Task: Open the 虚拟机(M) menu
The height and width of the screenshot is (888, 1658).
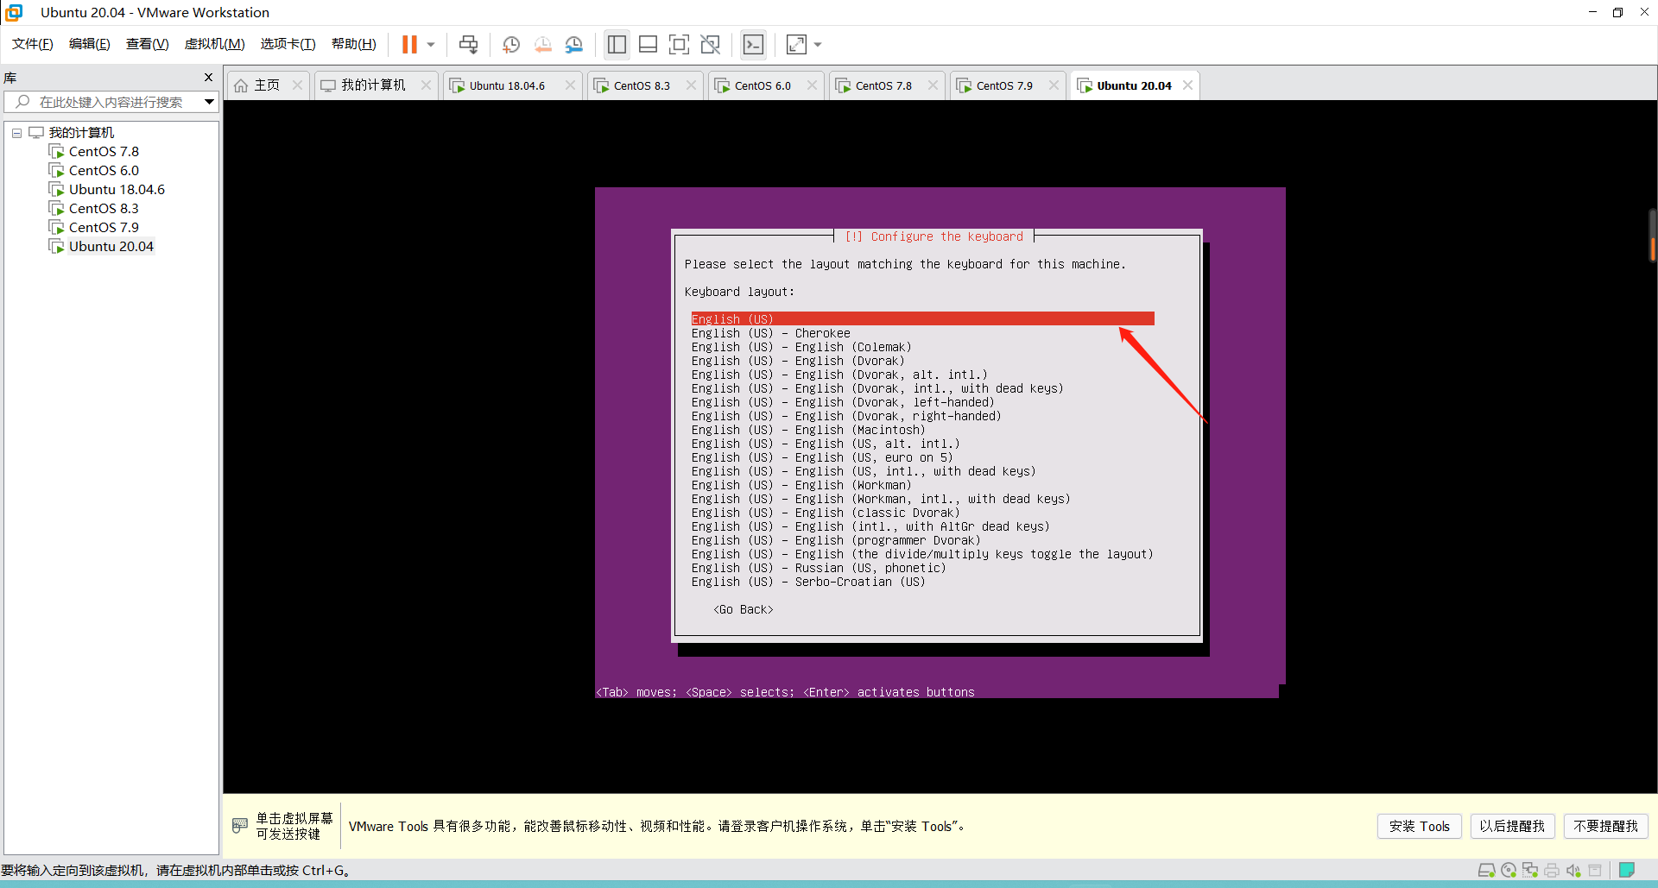Action: pos(215,44)
